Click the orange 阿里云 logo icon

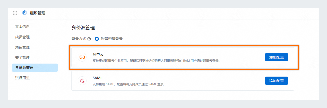point(82,57)
